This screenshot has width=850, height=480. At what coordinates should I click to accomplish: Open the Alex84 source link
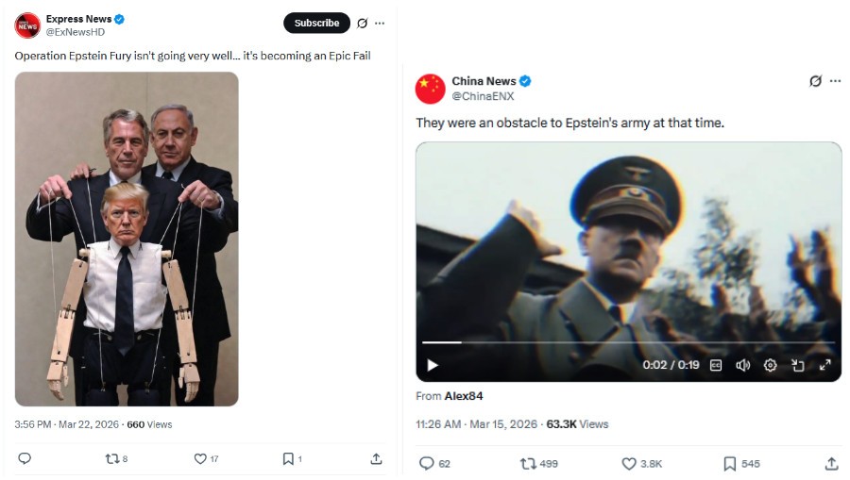click(464, 396)
